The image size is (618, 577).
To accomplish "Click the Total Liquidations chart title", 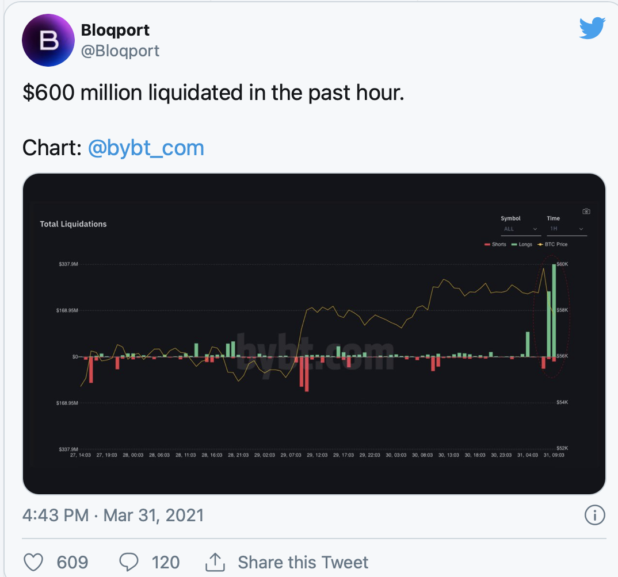I will coord(73,224).
